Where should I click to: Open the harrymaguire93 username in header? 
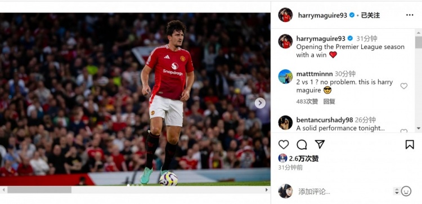tap(322, 15)
